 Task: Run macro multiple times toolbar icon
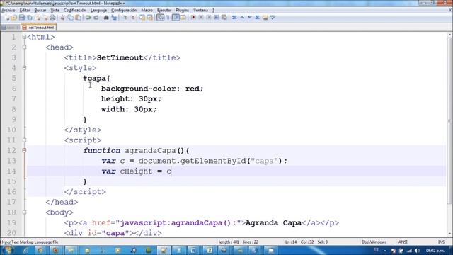click(216, 18)
